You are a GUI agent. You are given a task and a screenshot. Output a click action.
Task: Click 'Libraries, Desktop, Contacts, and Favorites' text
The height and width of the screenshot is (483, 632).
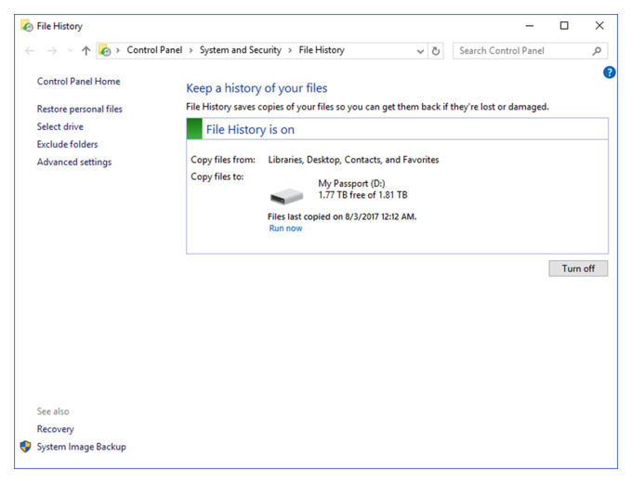(353, 160)
